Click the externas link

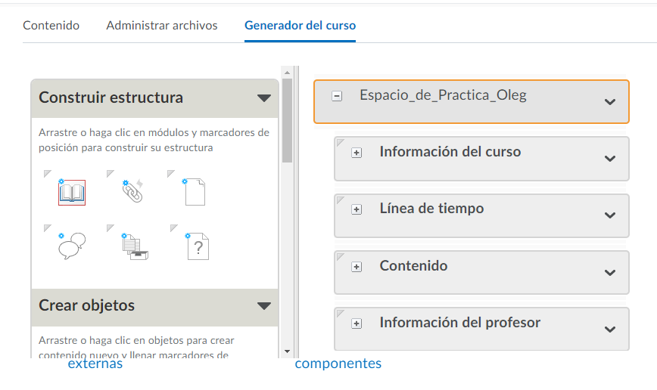[x=95, y=364]
